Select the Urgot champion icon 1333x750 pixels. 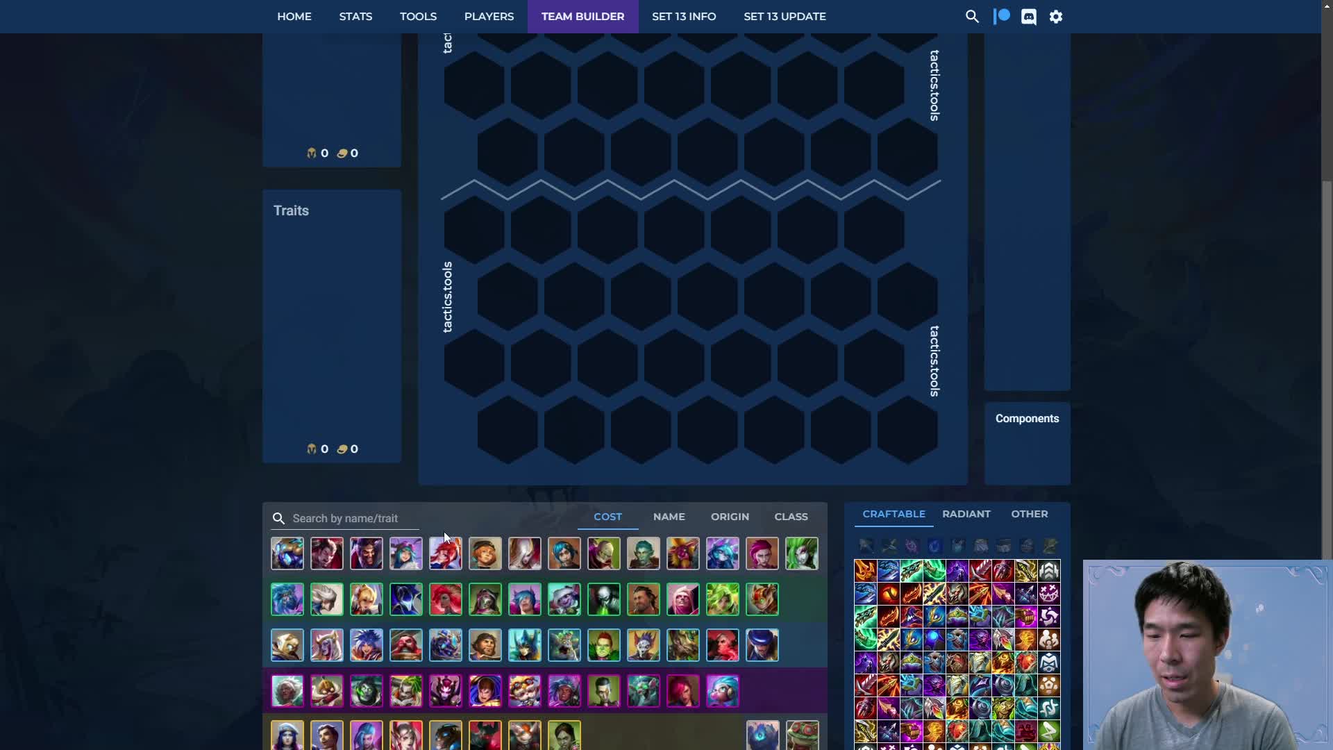pyautogui.click(x=604, y=599)
